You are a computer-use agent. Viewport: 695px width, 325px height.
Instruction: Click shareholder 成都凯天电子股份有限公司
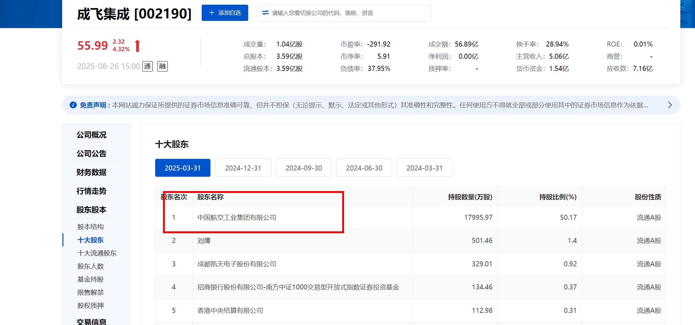(237, 264)
